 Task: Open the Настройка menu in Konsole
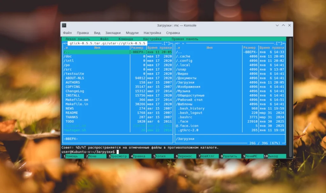pyautogui.click(x=152, y=33)
